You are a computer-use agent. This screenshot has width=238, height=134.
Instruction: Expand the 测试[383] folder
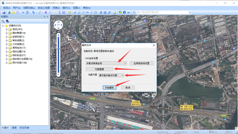coord(7,29)
